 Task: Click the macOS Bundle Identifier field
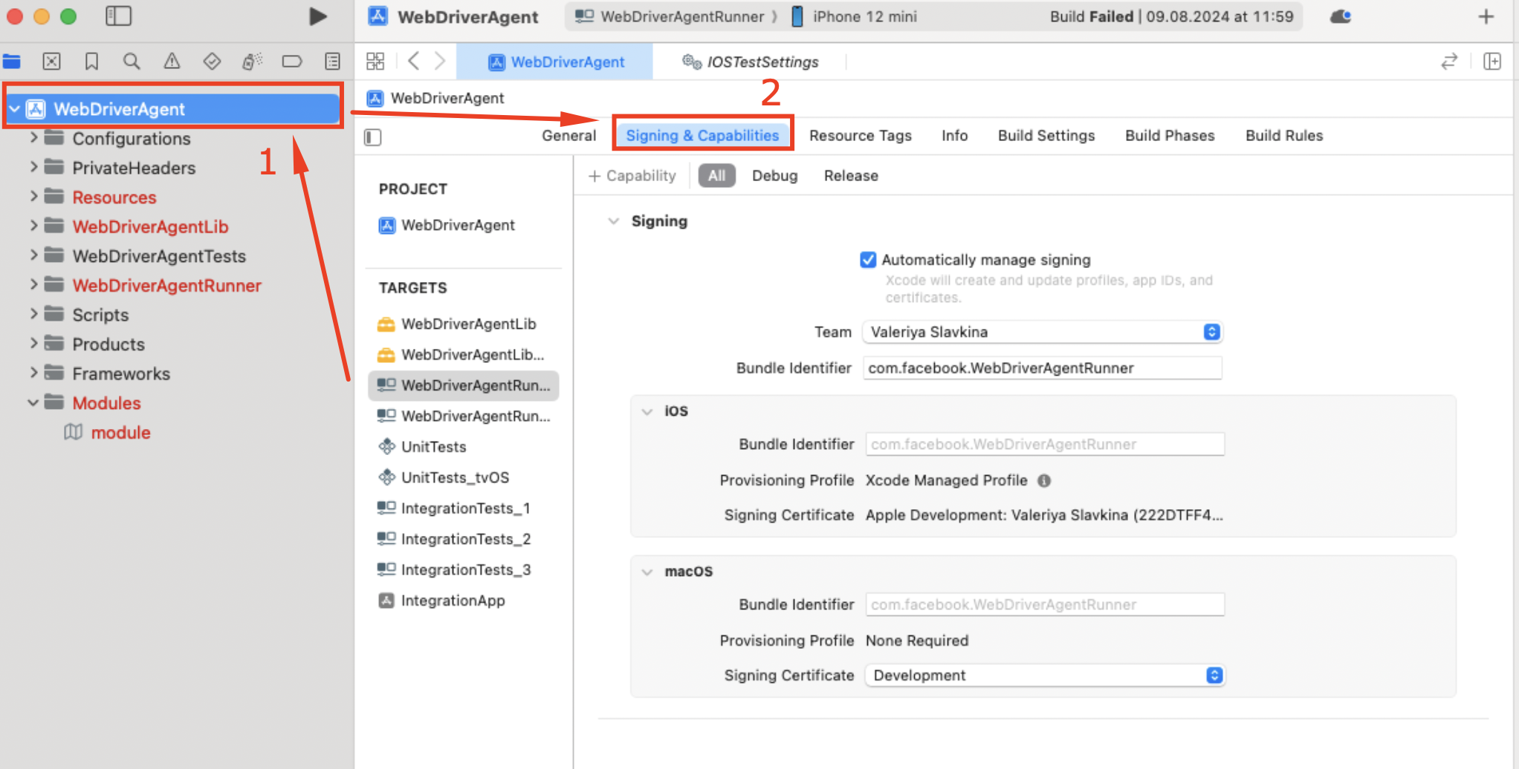click(1045, 605)
